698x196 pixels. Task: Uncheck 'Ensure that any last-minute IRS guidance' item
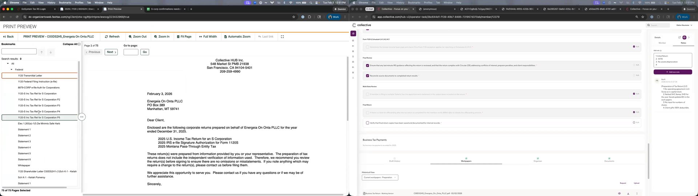coord(368,65)
